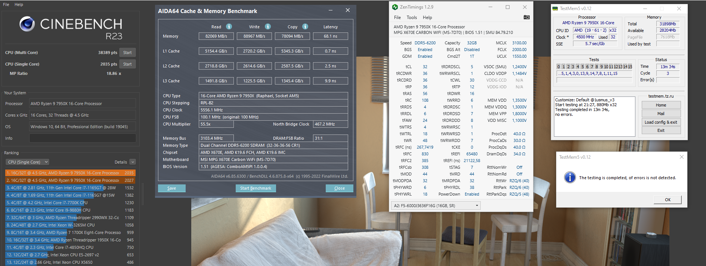Select ranking row Xeon W-3265M
Screen dimensions: 706x266
tap(70, 225)
